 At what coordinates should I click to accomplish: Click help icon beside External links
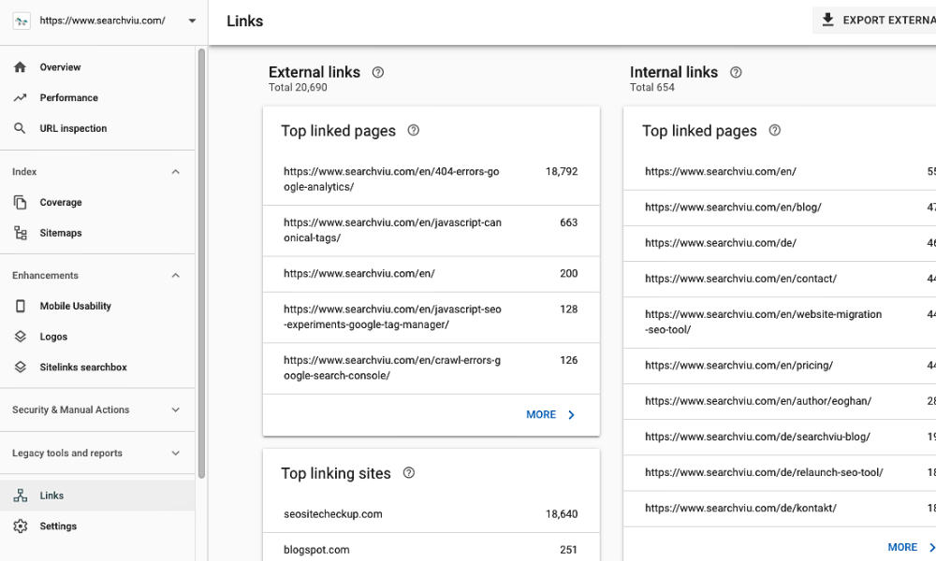tap(378, 72)
